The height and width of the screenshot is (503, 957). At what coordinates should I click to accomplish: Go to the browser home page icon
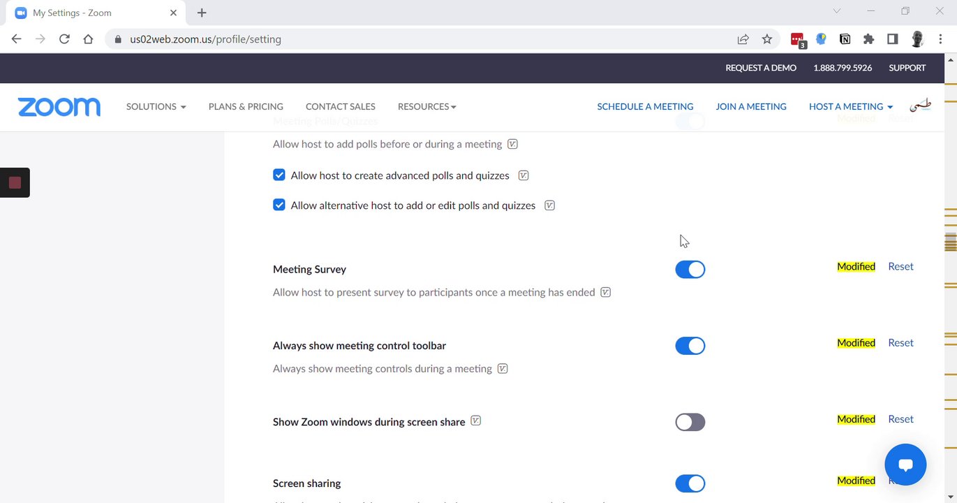click(88, 39)
